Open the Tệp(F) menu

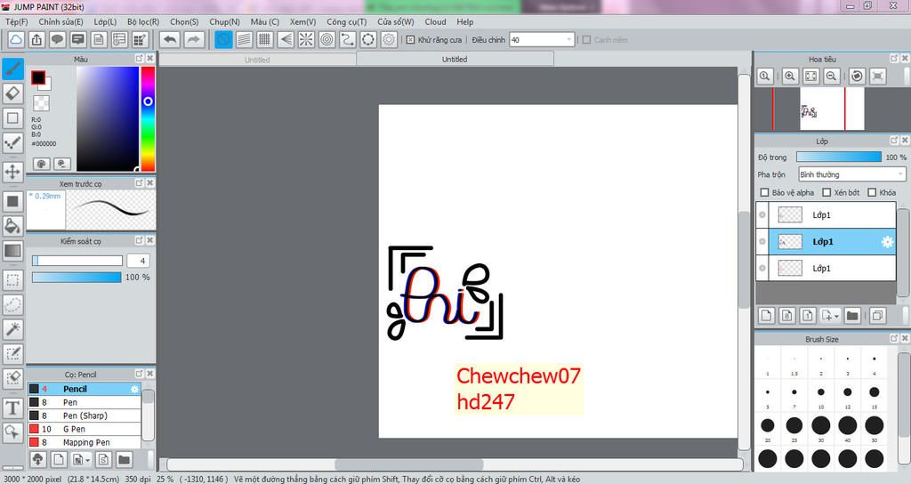pos(16,21)
